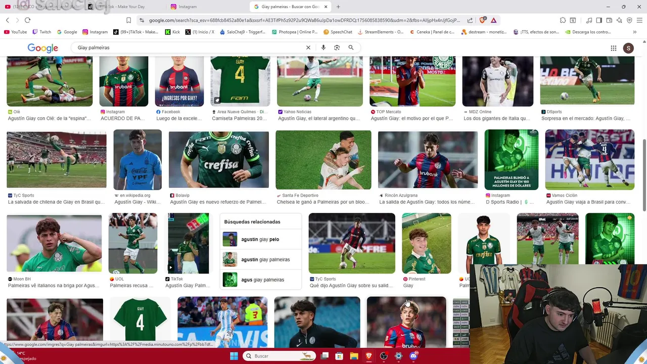
Task: Open the YouTube bookmark
Action: tap(15, 32)
